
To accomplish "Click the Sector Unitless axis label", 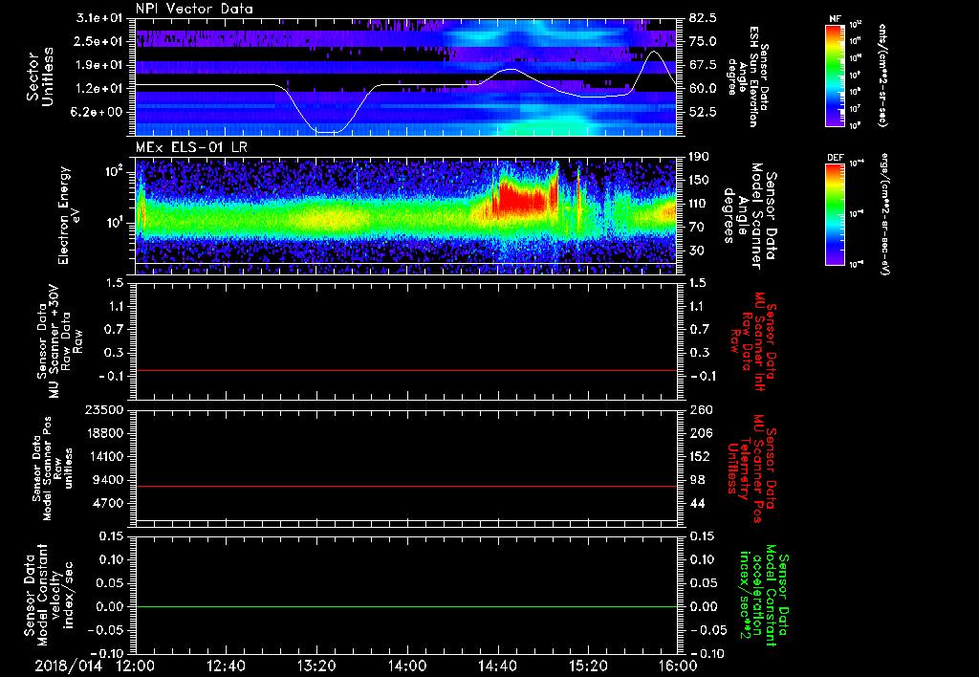I will (x=39, y=76).
